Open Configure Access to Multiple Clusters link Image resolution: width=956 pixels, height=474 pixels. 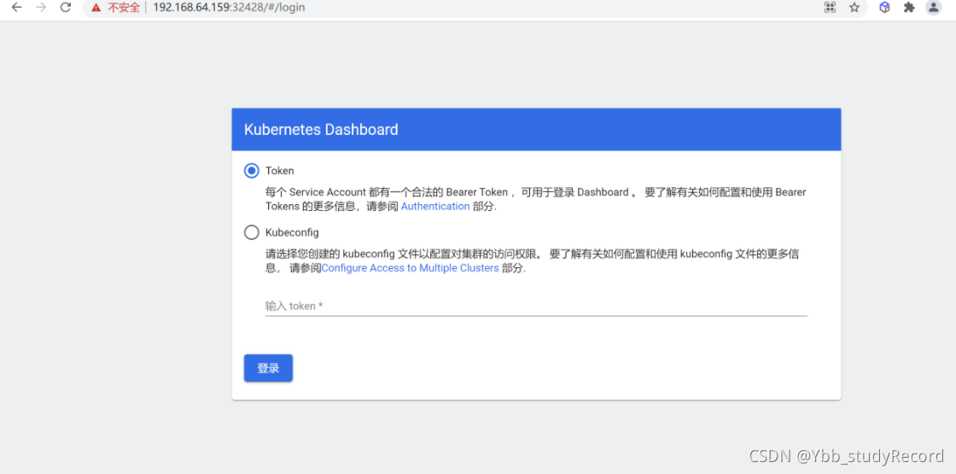click(410, 268)
